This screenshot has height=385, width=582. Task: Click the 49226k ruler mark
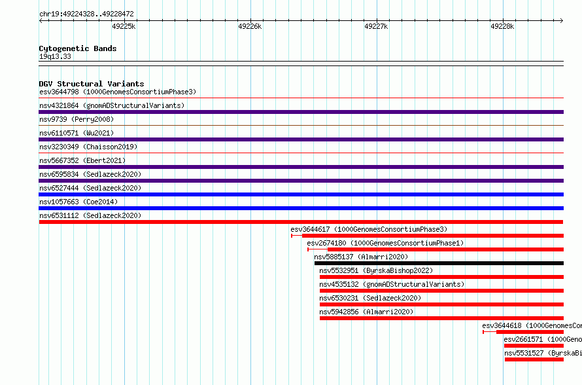tap(250, 26)
